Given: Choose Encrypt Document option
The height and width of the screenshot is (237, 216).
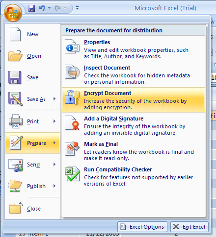Looking at the screenshot, I should click(x=134, y=100).
